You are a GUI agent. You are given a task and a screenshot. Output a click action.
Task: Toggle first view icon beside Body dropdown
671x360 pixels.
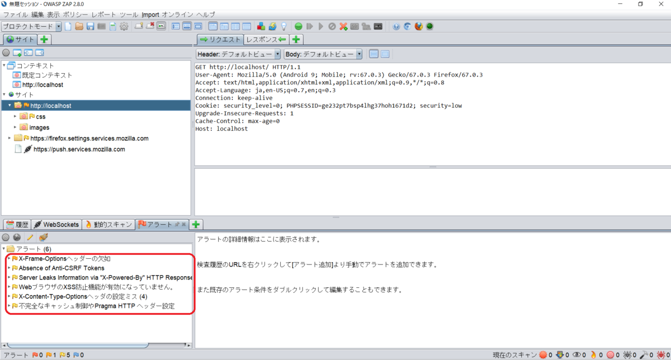374,54
